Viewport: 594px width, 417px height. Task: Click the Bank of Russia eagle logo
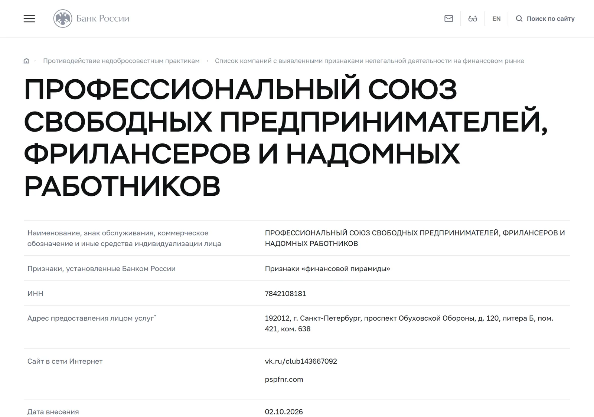(x=63, y=19)
